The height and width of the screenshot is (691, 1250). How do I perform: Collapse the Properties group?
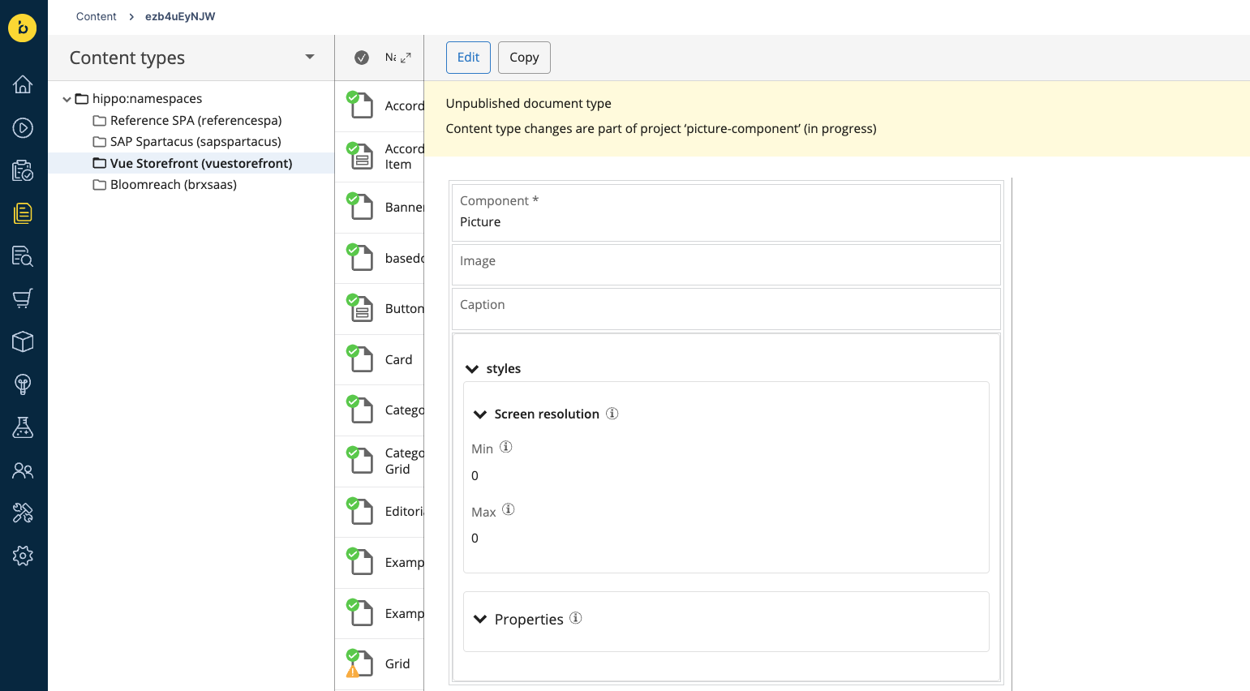(x=480, y=620)
